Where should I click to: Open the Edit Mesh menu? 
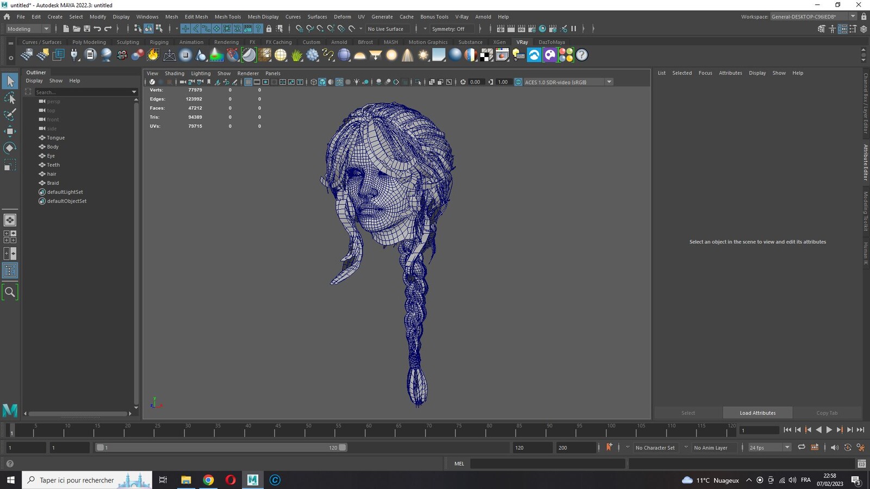click(196, 17)
